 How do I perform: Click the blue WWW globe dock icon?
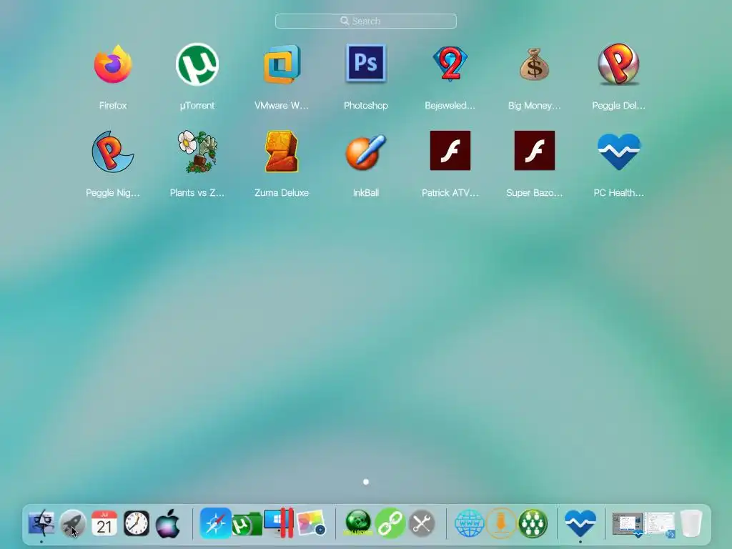tap(469, 523)
